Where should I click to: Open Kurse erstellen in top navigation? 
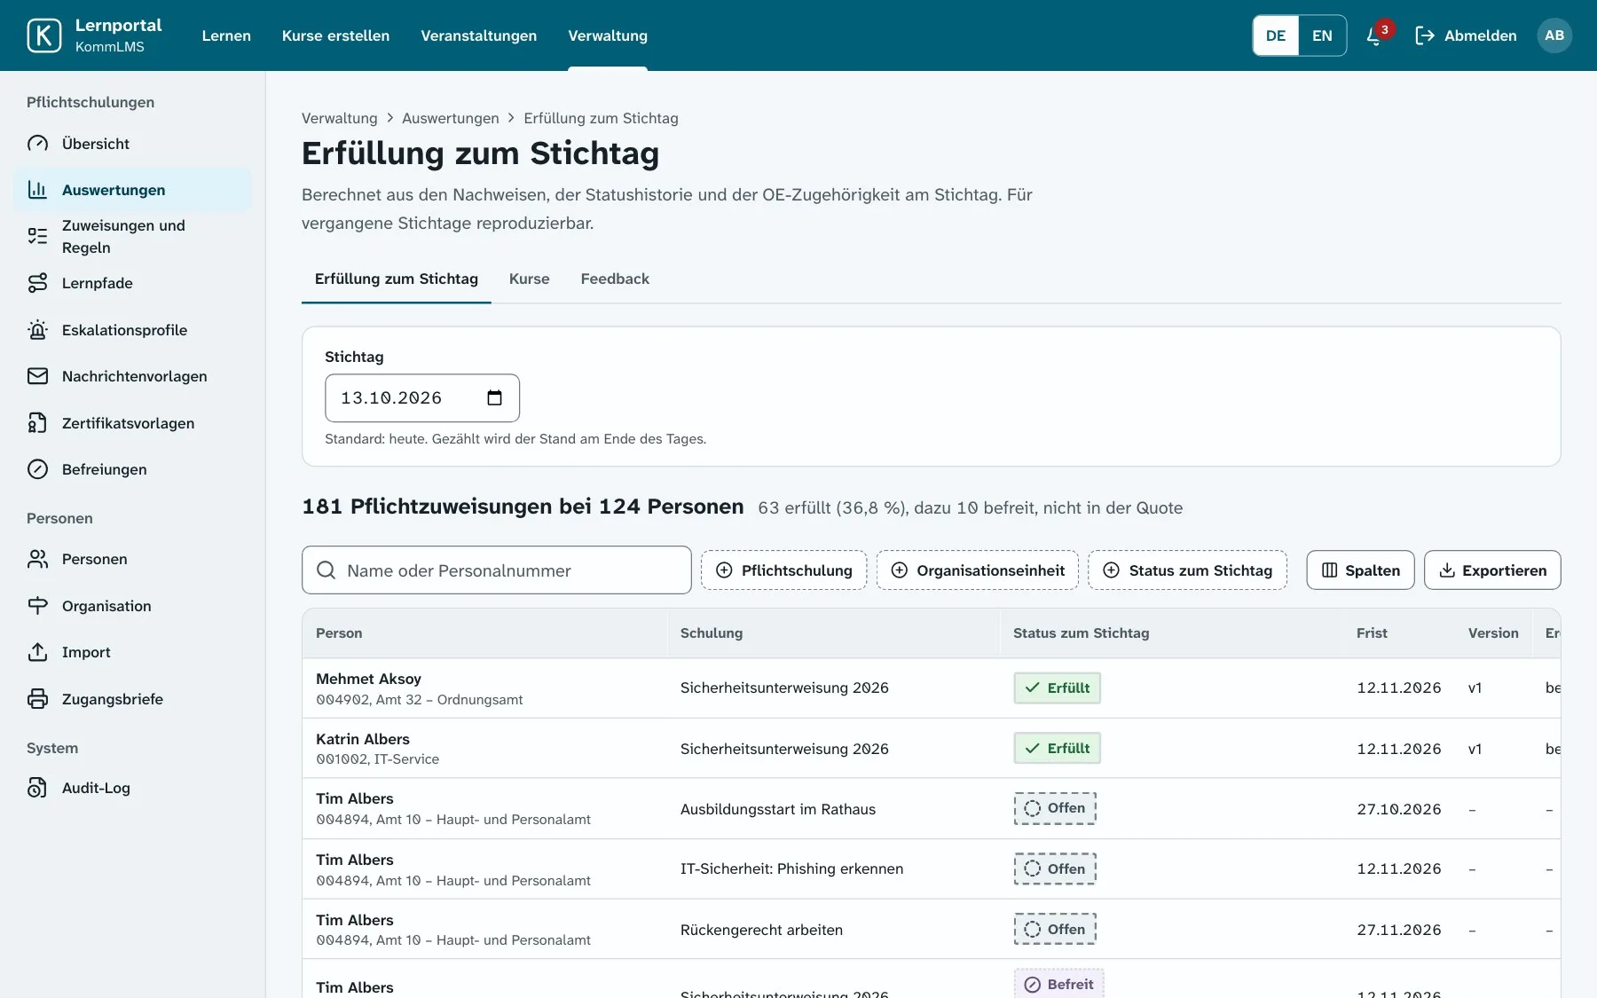[x=335, y=35]
